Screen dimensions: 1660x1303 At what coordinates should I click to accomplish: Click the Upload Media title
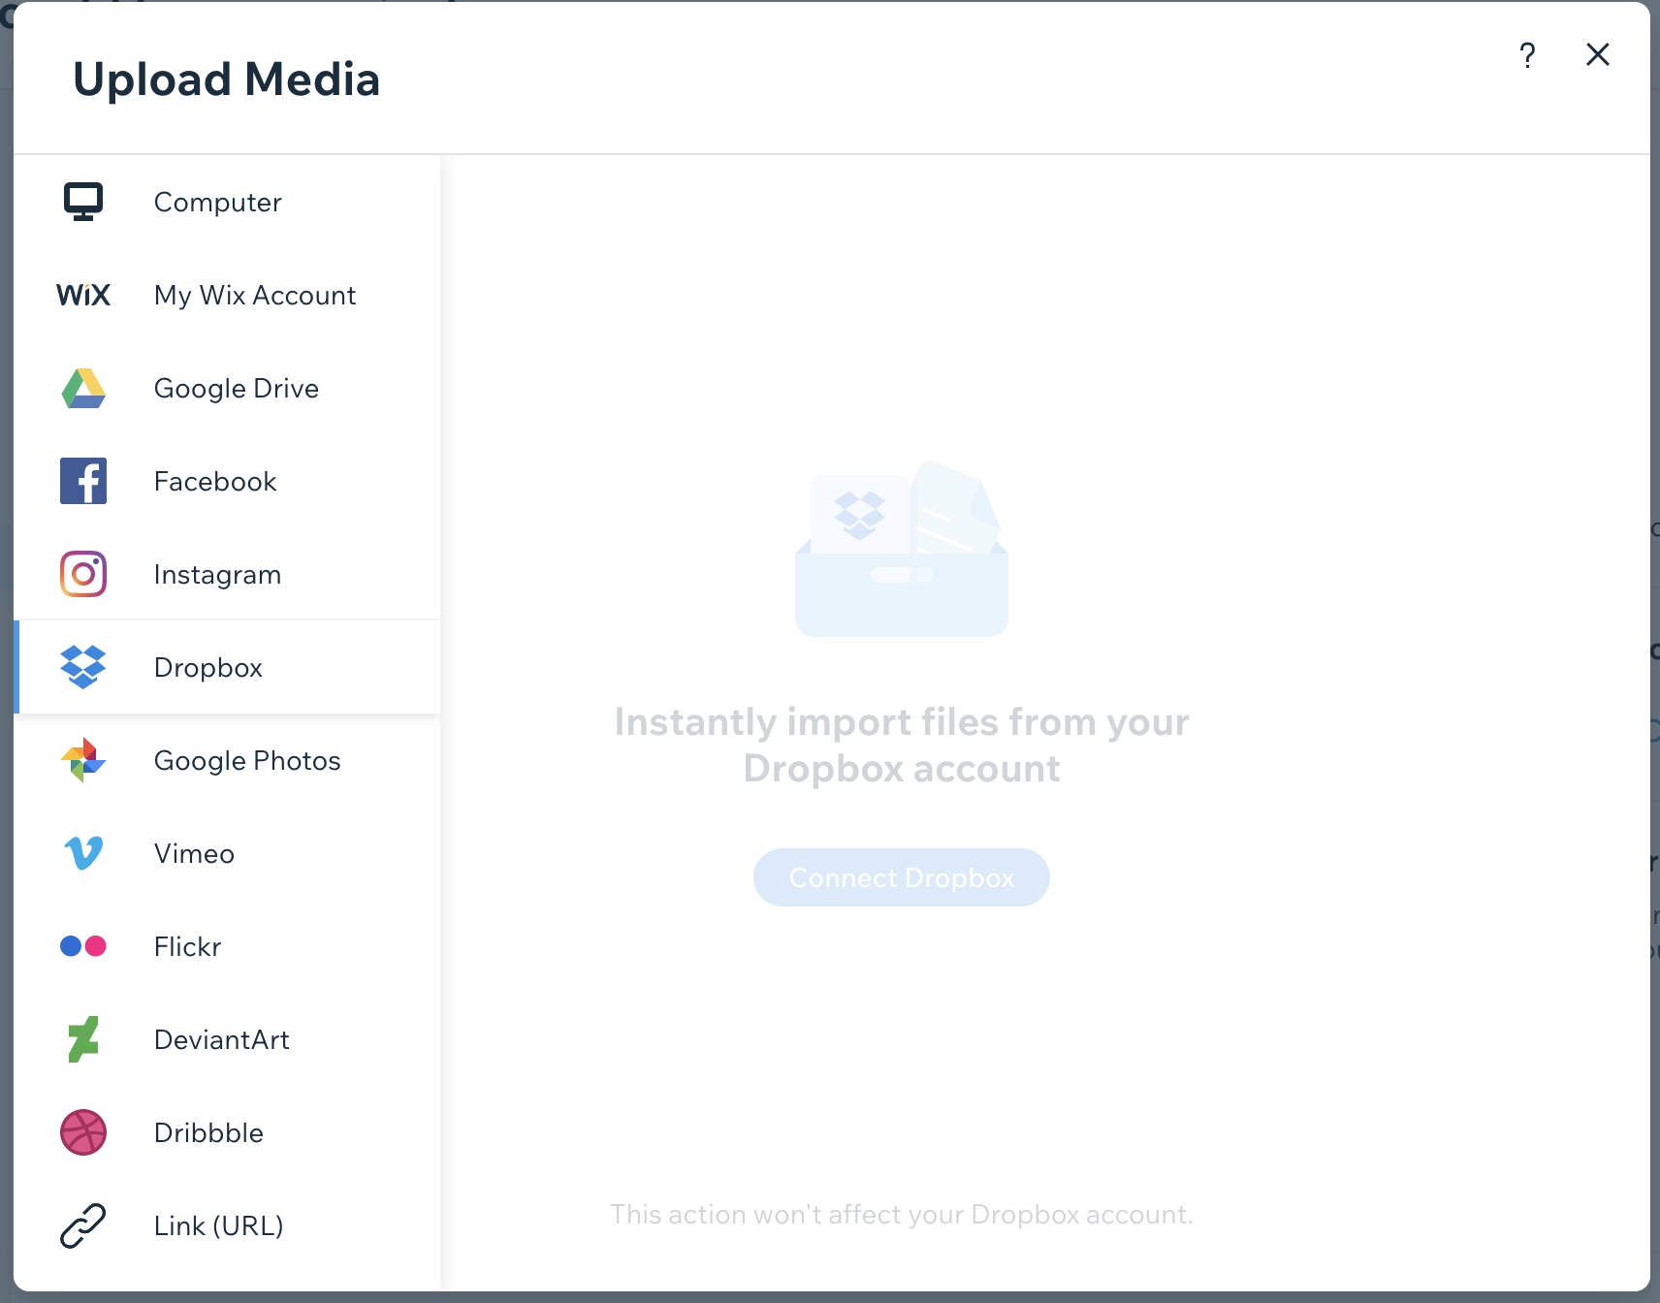click(227, 79)
